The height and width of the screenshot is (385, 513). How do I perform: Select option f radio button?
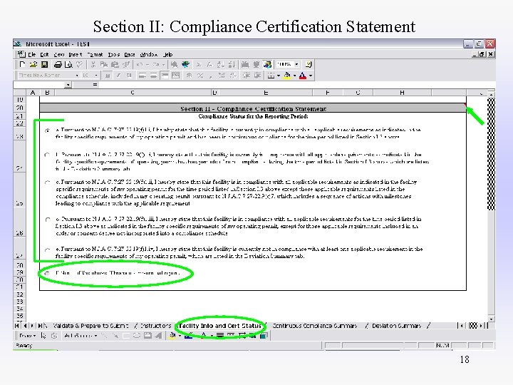(48, 273)
